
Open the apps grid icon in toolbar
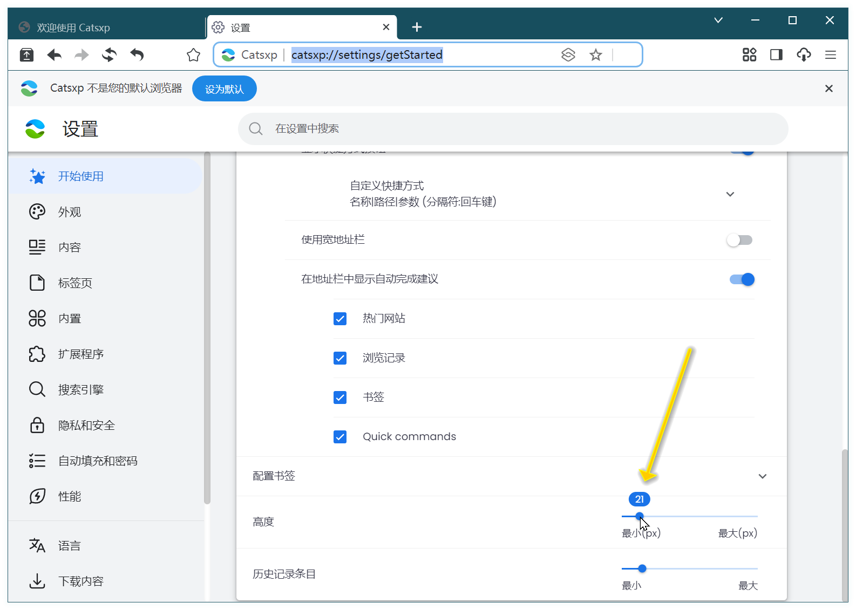[749, 54]
